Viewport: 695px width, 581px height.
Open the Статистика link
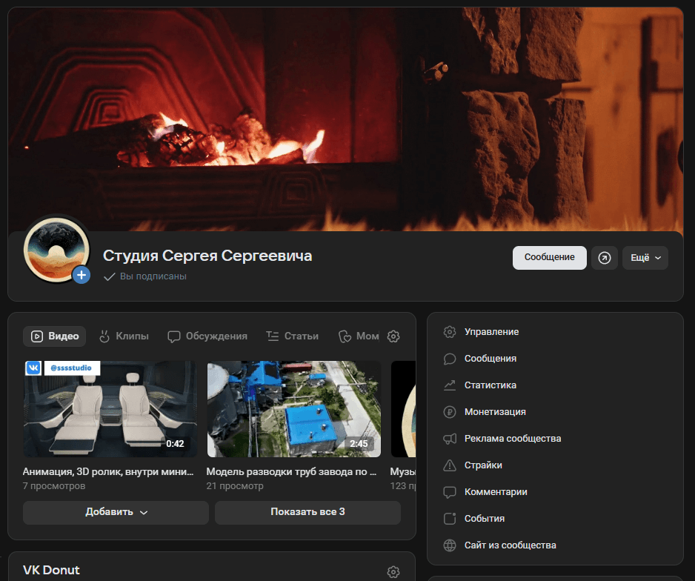[x=491, y=385]
